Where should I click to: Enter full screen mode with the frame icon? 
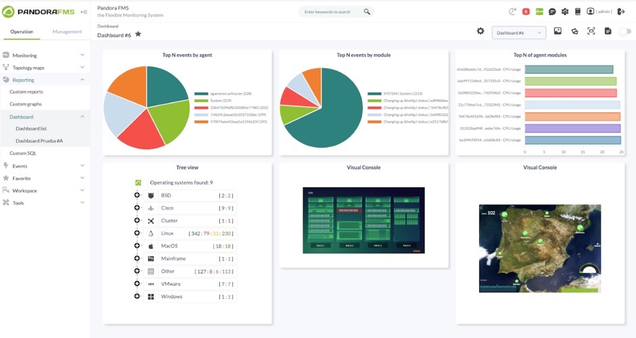pyautogui.click(x=591, y=31)
